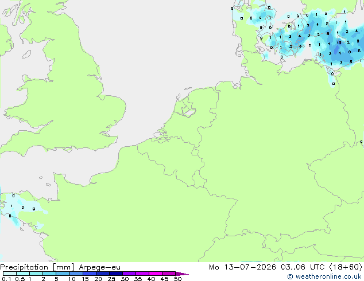Image resolution: width=364 pixels, height=281 pixels.
Task: Click the legend label '40'
Action: 151,279
